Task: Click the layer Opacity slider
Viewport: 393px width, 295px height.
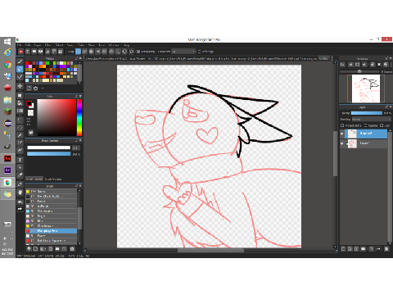Action: coord(367,113)
